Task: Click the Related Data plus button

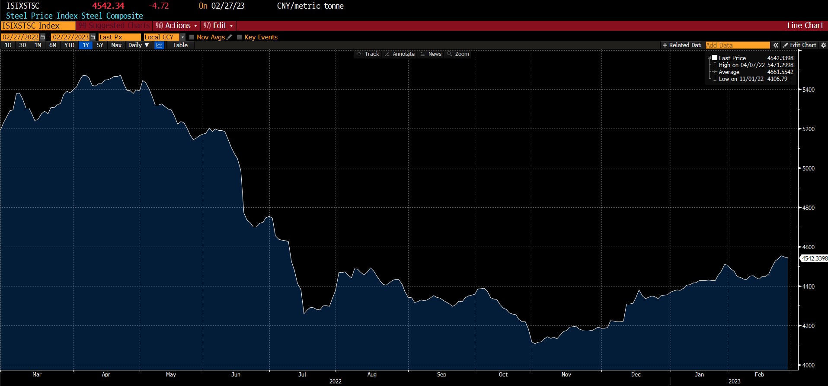Action: 681,45
